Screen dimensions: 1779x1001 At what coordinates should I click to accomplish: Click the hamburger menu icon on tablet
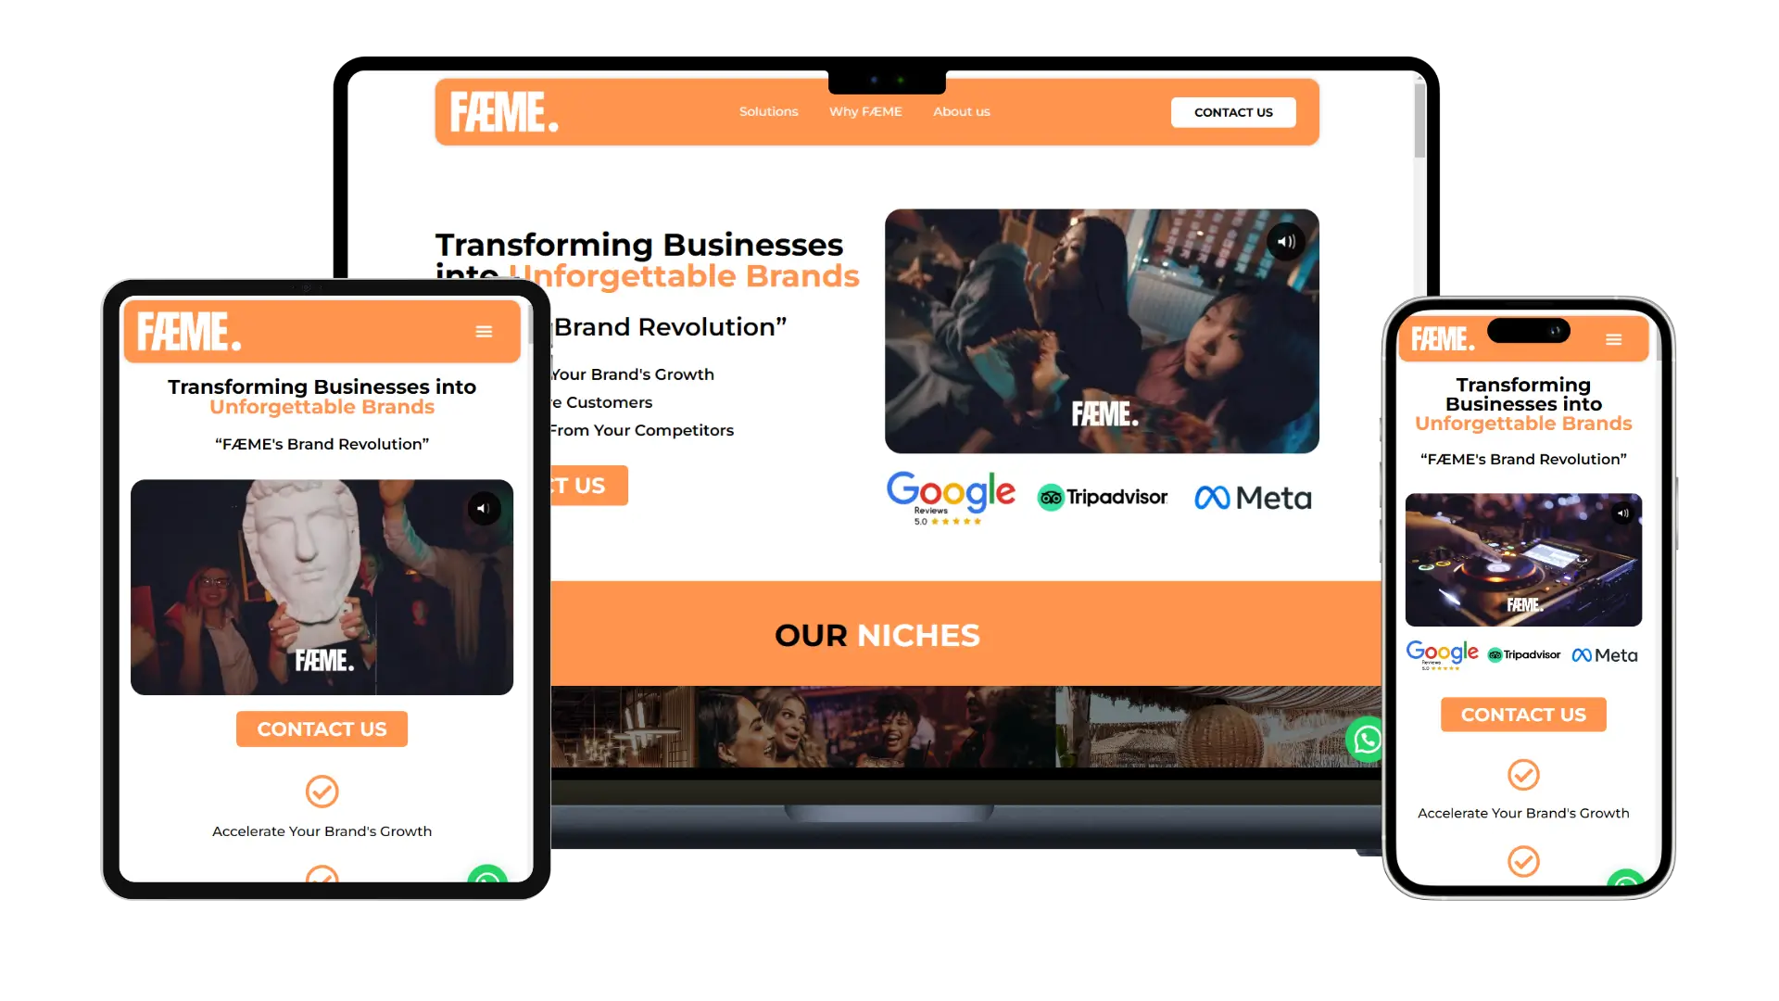pyautogui.click(x=483, y=331)
